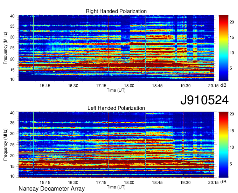Viewport: 238px width, 193px height.
Task: Click the 15 MHz tick on Left Handed frequency axis
Action: 12,166
